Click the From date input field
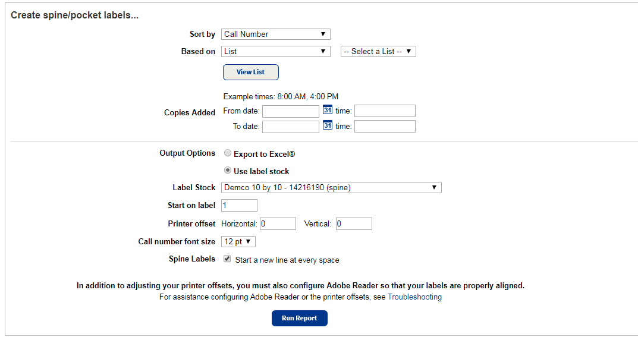Screen dimensions: 638x337 click(291, 111)
